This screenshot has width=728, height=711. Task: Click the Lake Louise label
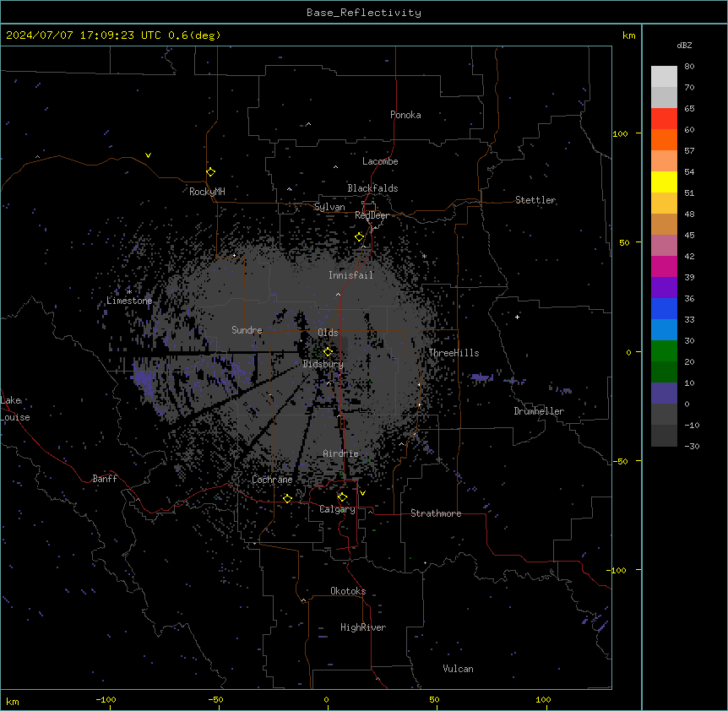(x=15, y=409)
